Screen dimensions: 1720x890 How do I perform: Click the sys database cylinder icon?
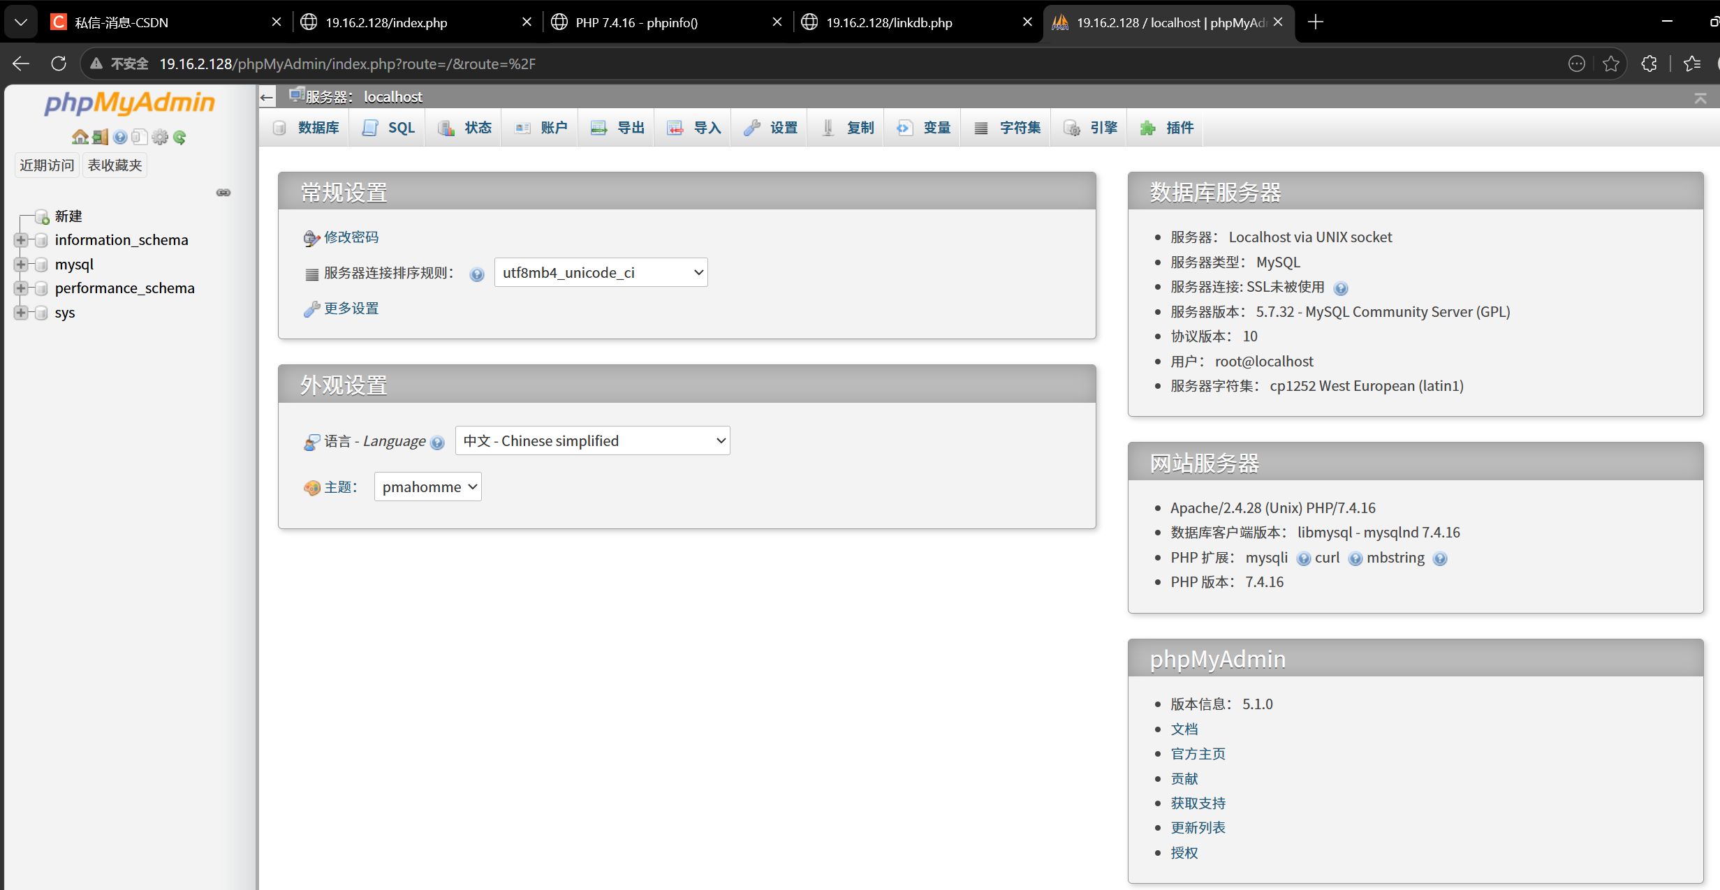pos(42,313)
